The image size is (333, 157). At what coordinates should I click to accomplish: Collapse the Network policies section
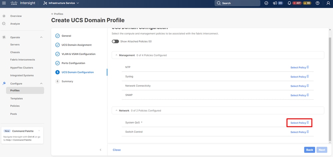[116, 111]
